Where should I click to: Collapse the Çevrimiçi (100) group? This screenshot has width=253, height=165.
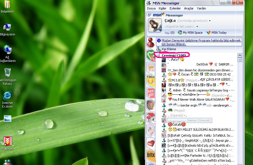(158, 55)
